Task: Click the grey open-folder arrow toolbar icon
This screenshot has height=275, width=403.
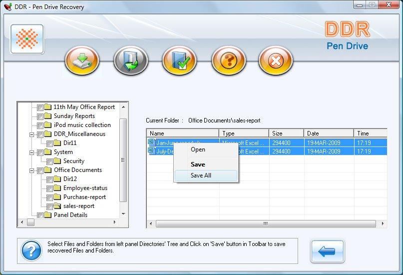Action: click(x=131, y=60)
